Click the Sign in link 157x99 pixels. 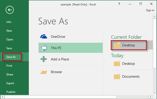150,10
